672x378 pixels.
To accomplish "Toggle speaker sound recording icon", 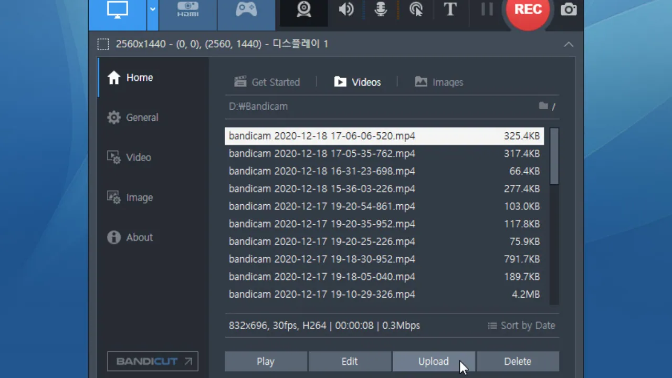I will click(x=346, y=9).
